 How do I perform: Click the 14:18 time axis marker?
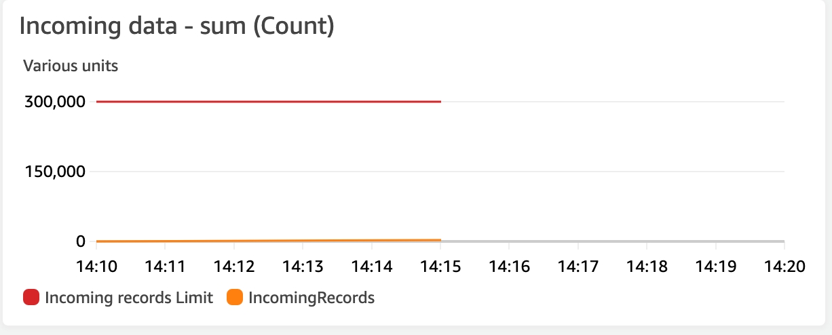[x=647, y=266]
